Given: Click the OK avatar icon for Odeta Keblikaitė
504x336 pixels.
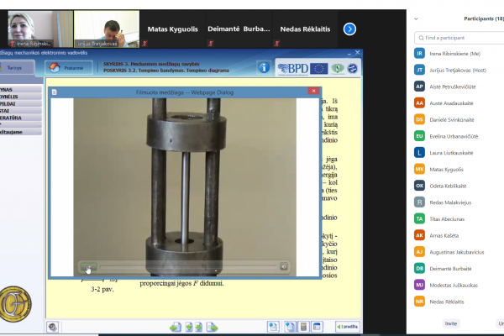Looking at the screenshot, I should click(419, 186).
